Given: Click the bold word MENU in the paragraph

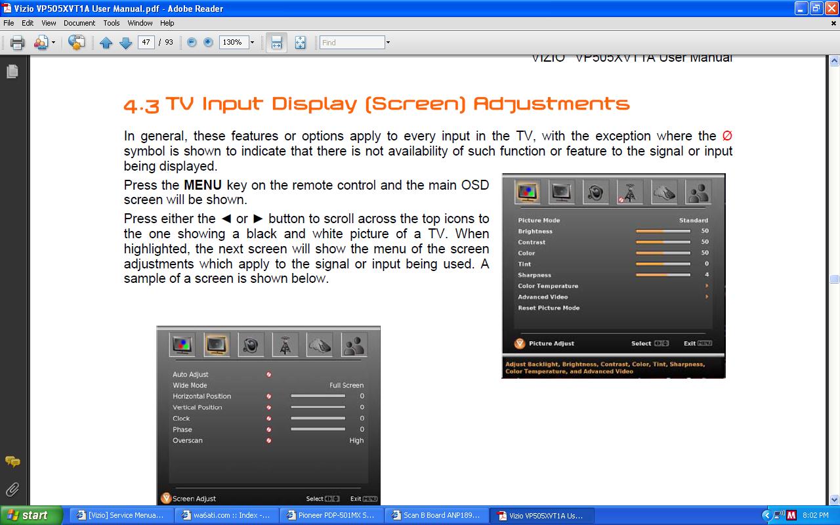Looking at the screenshot, I should pos(202,185).
